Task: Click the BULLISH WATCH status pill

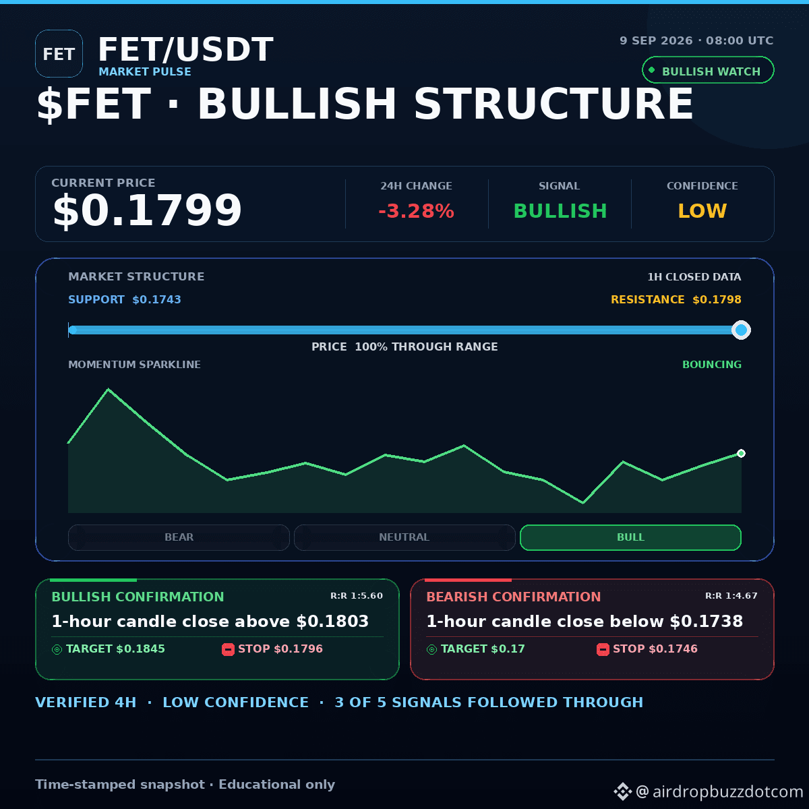Action: click(708, 70)
